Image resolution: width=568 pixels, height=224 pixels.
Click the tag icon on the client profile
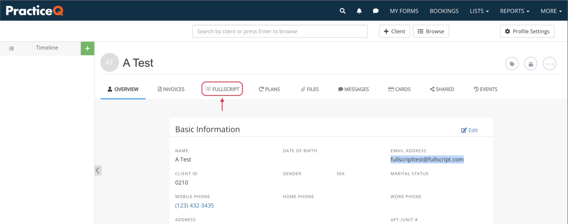click(512, 63)
